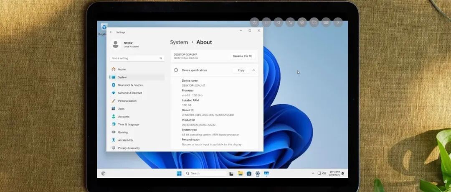Open the clock showing 10:45 PM
Screen dimensions: 451x192
click(x=334, y=173)
